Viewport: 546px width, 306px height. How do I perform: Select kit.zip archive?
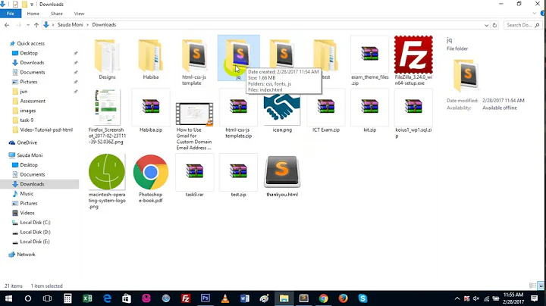click(369, 111)
